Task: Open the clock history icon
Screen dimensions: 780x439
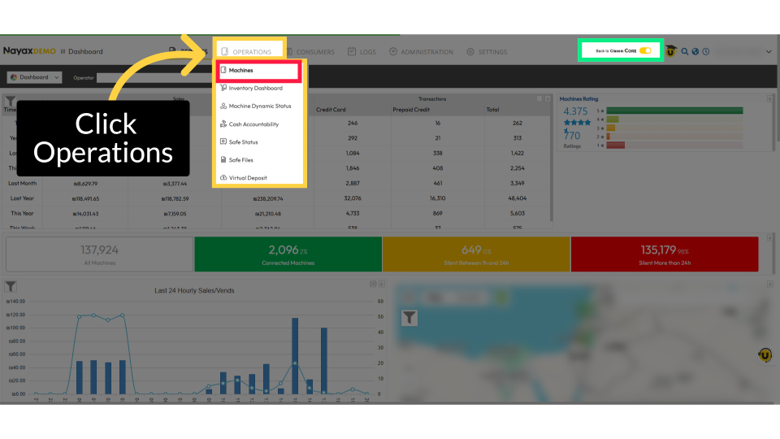Action: tap(706, 52)
